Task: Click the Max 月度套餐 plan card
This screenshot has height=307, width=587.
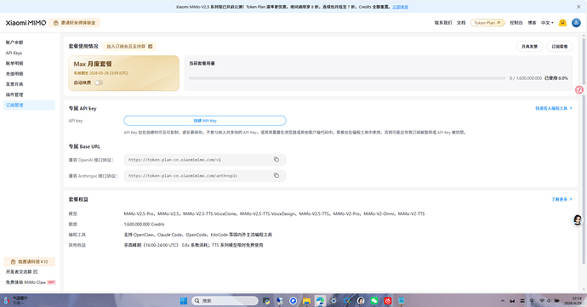Action: [124, 73]
